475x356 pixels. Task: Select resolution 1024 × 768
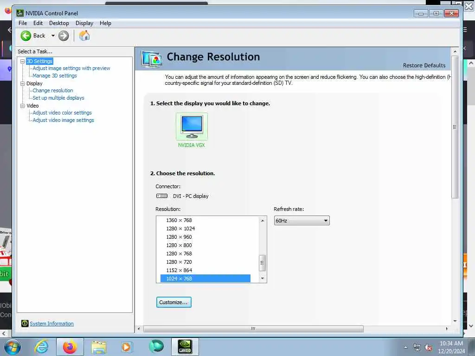coord(205,279)
